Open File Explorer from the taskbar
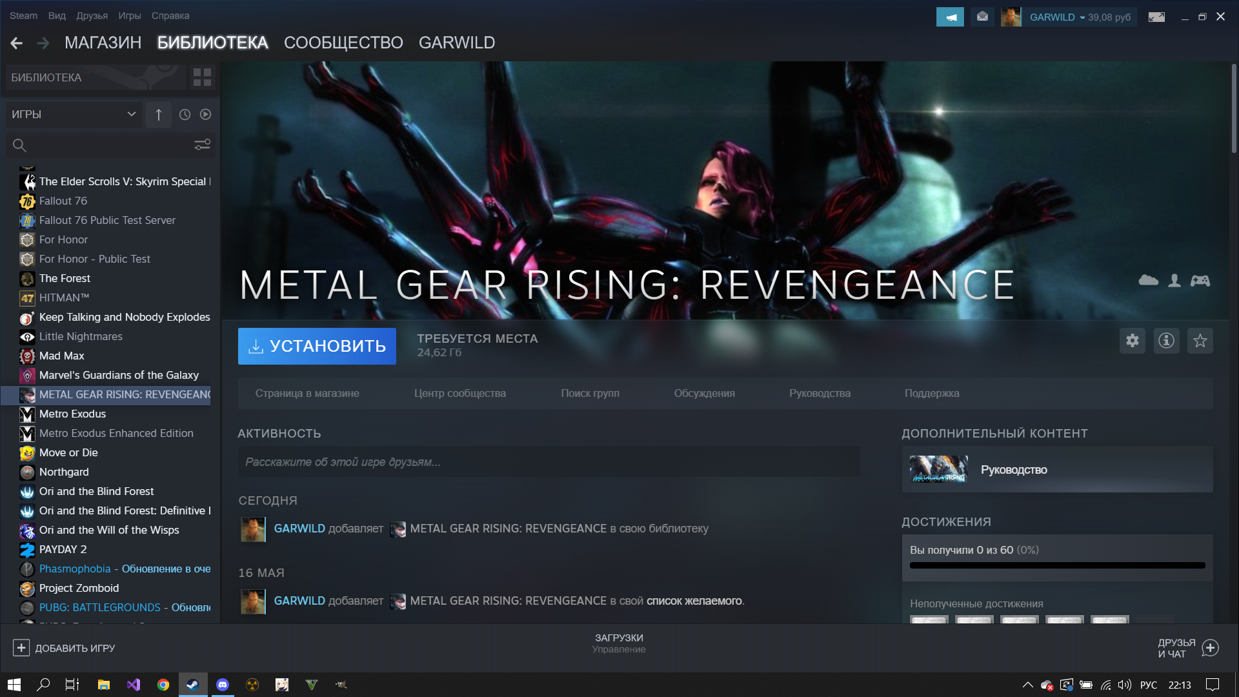Screen dimensions: 1239x697 click(x=104, y=685)
